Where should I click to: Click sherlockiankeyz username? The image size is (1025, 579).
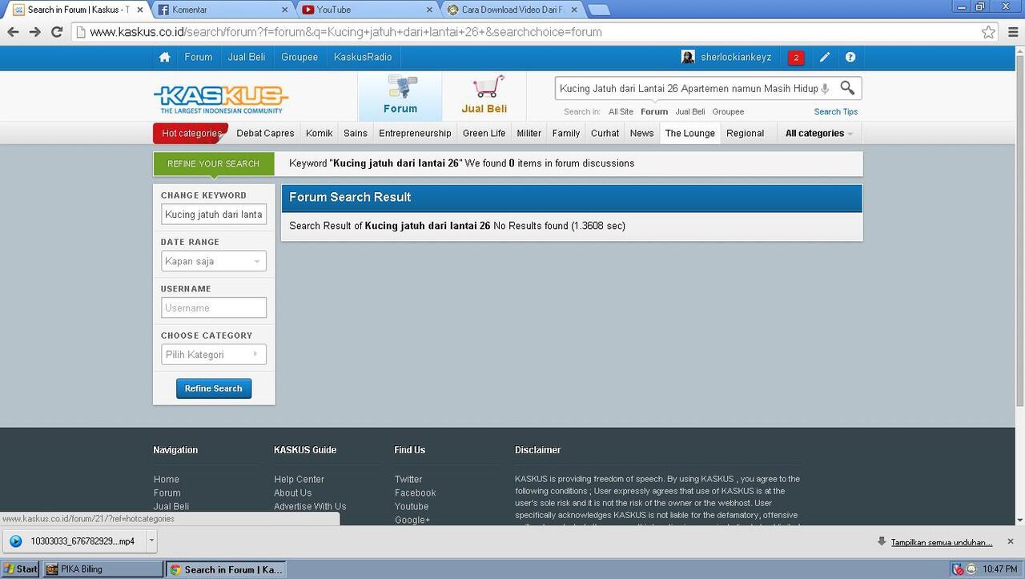coord(736,57)
